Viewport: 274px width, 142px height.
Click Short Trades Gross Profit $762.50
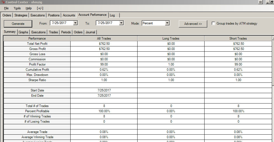click(x=238, y=49)
